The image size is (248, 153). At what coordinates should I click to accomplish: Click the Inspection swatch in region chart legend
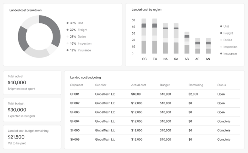pyautogui.click(x=221, y=47)
